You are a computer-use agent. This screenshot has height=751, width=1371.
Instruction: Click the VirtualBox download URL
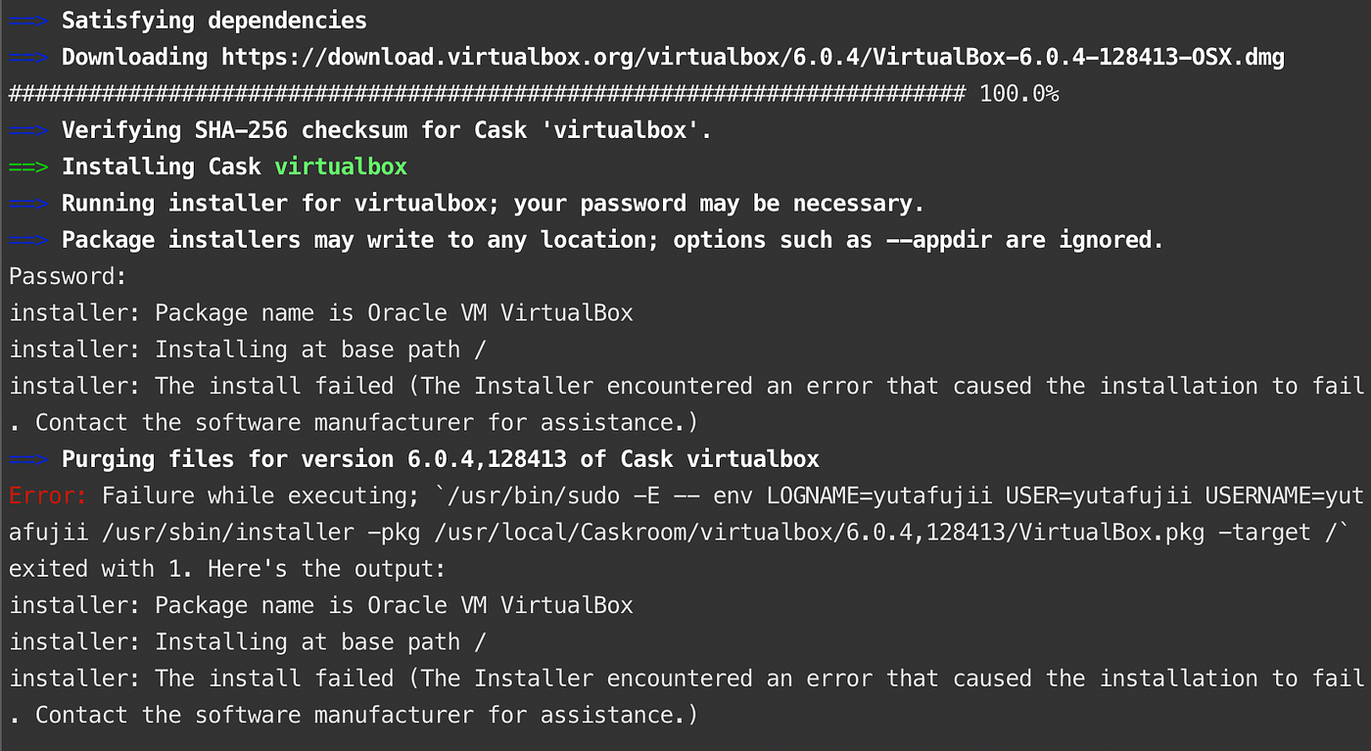[x=752, y=57]
